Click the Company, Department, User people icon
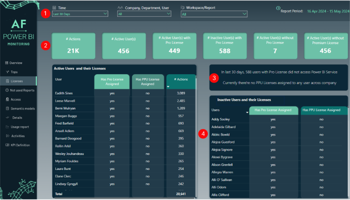Image resolution: width=350 pixels, height=200 pixels. tap(120, 8)
